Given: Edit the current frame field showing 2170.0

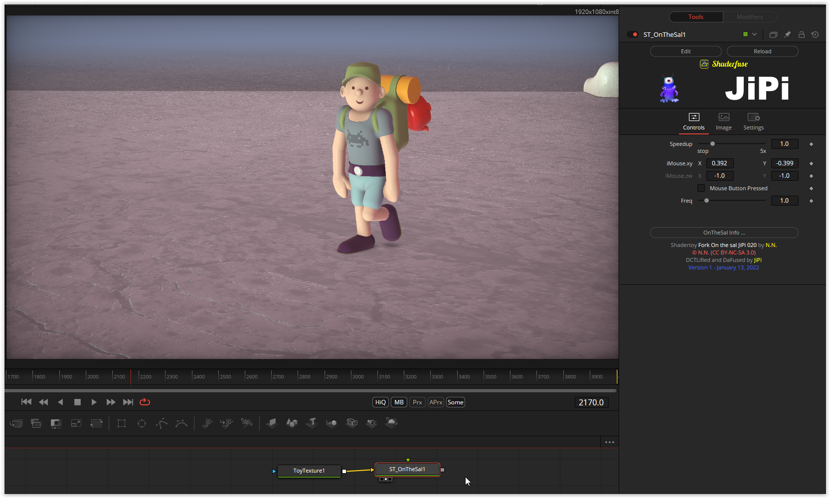Looking at the screenshot, I should (591, 402).
